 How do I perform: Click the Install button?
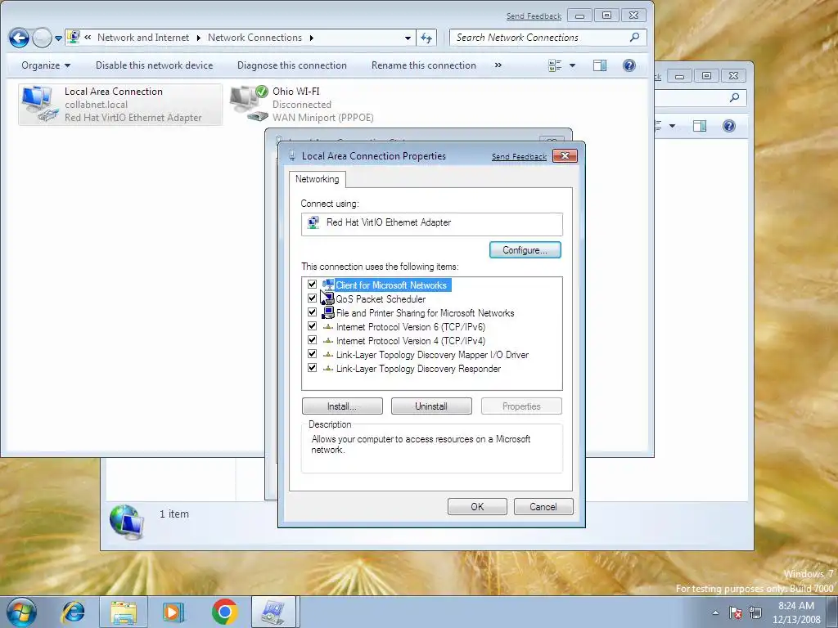[x=342, y=406]
